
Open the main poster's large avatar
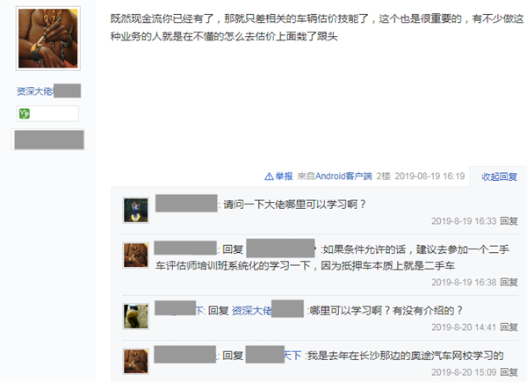coord(48,39)
